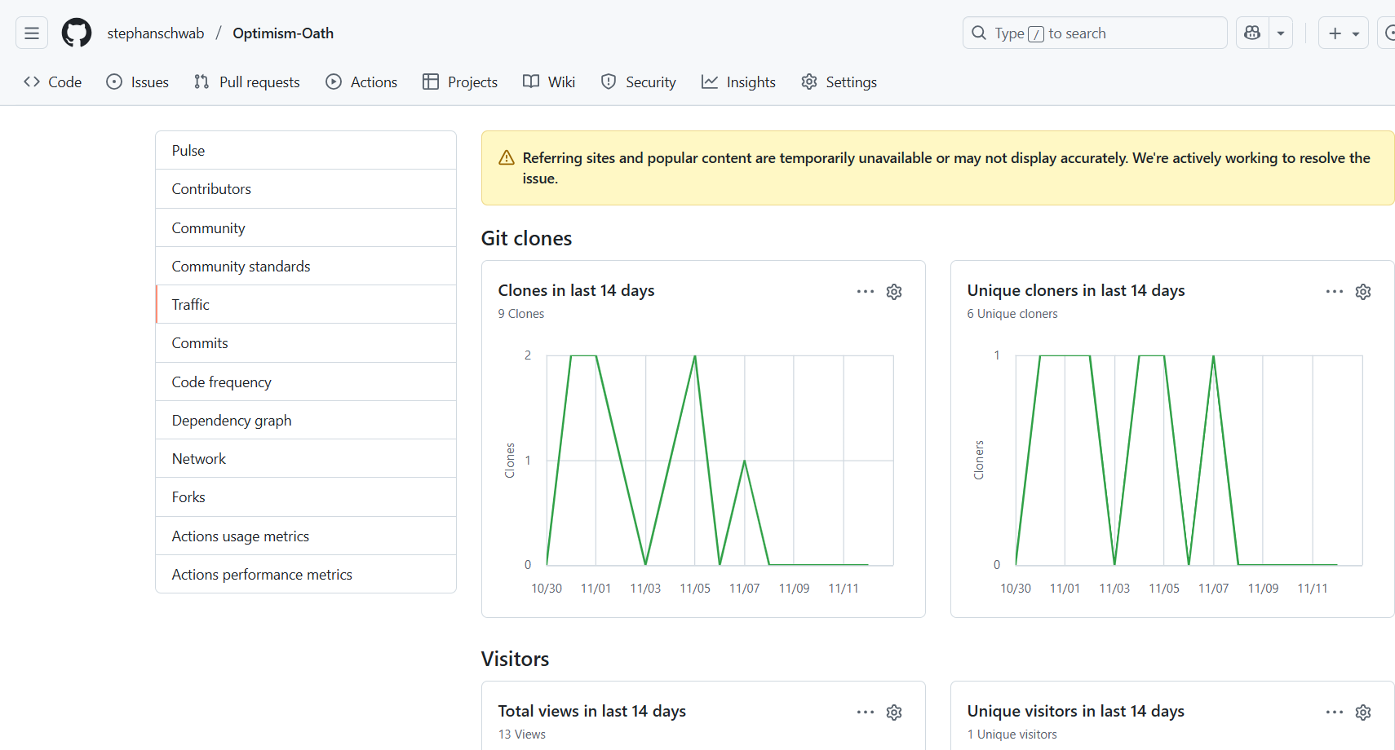The height and width of the screenshot is (750, 1395).
Task: Open three-dot menu on Unique visitors card
Action: [1335, 712]
